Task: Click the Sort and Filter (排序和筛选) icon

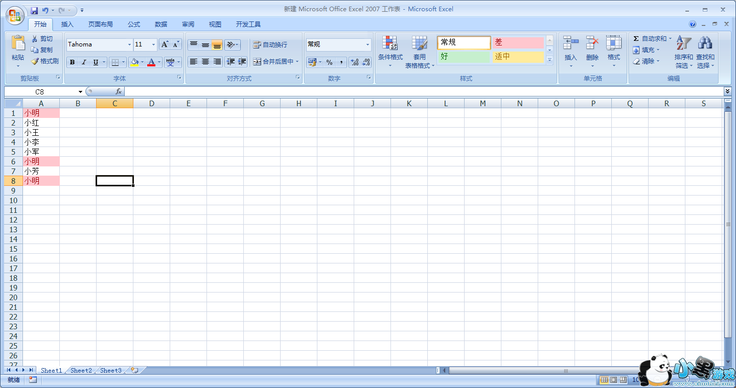Action: (683, 44)
